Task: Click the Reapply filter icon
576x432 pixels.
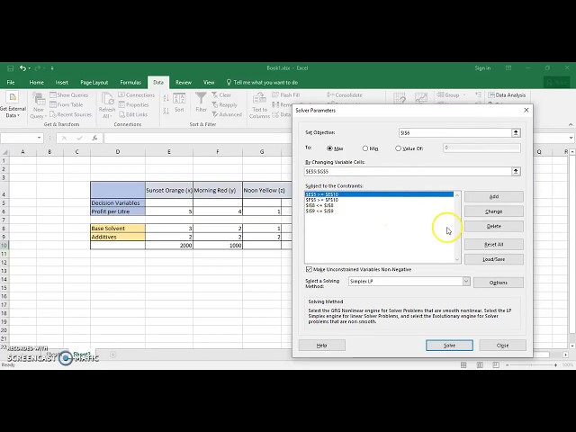Action: pos(215,104)
